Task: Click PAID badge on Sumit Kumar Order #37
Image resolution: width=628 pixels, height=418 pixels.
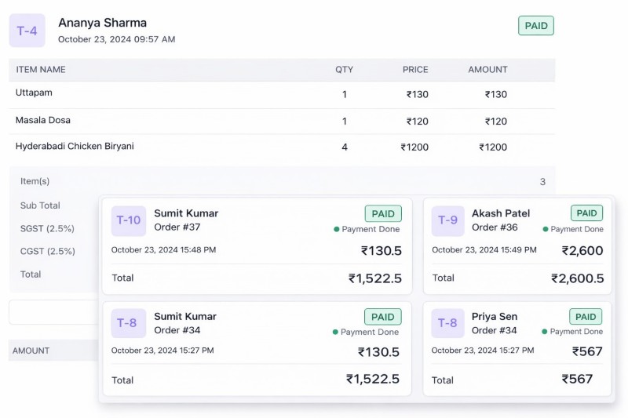Action: point(383,213)
